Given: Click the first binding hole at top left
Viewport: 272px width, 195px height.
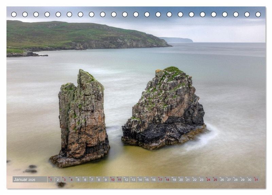Looking at the screenshot, I should tap(14, 14).
